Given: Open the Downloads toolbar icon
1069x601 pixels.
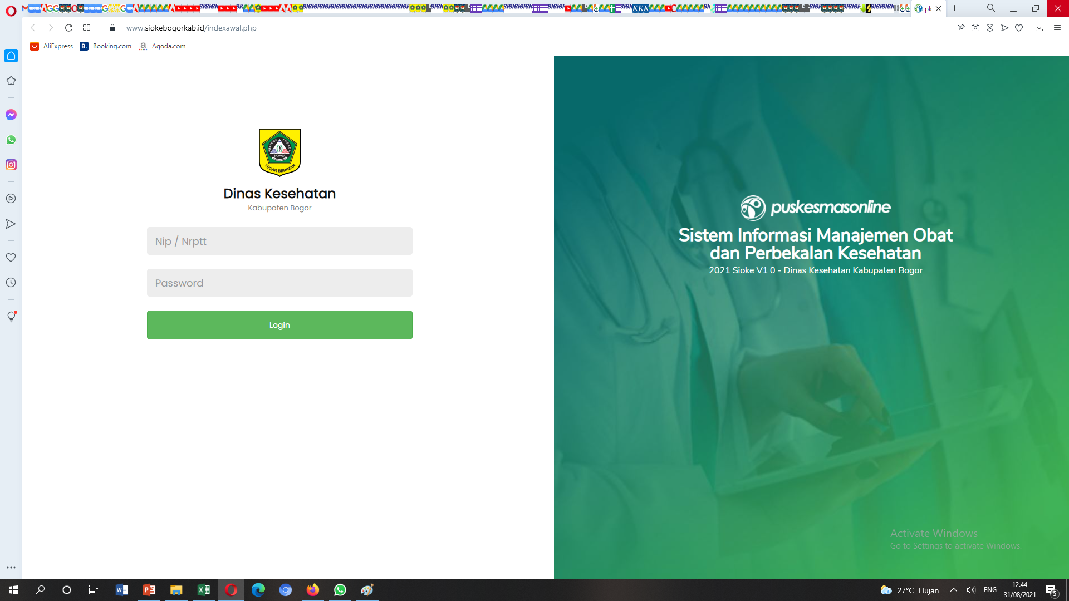Looking at the screenshot, I should (x=1039, y=28).
